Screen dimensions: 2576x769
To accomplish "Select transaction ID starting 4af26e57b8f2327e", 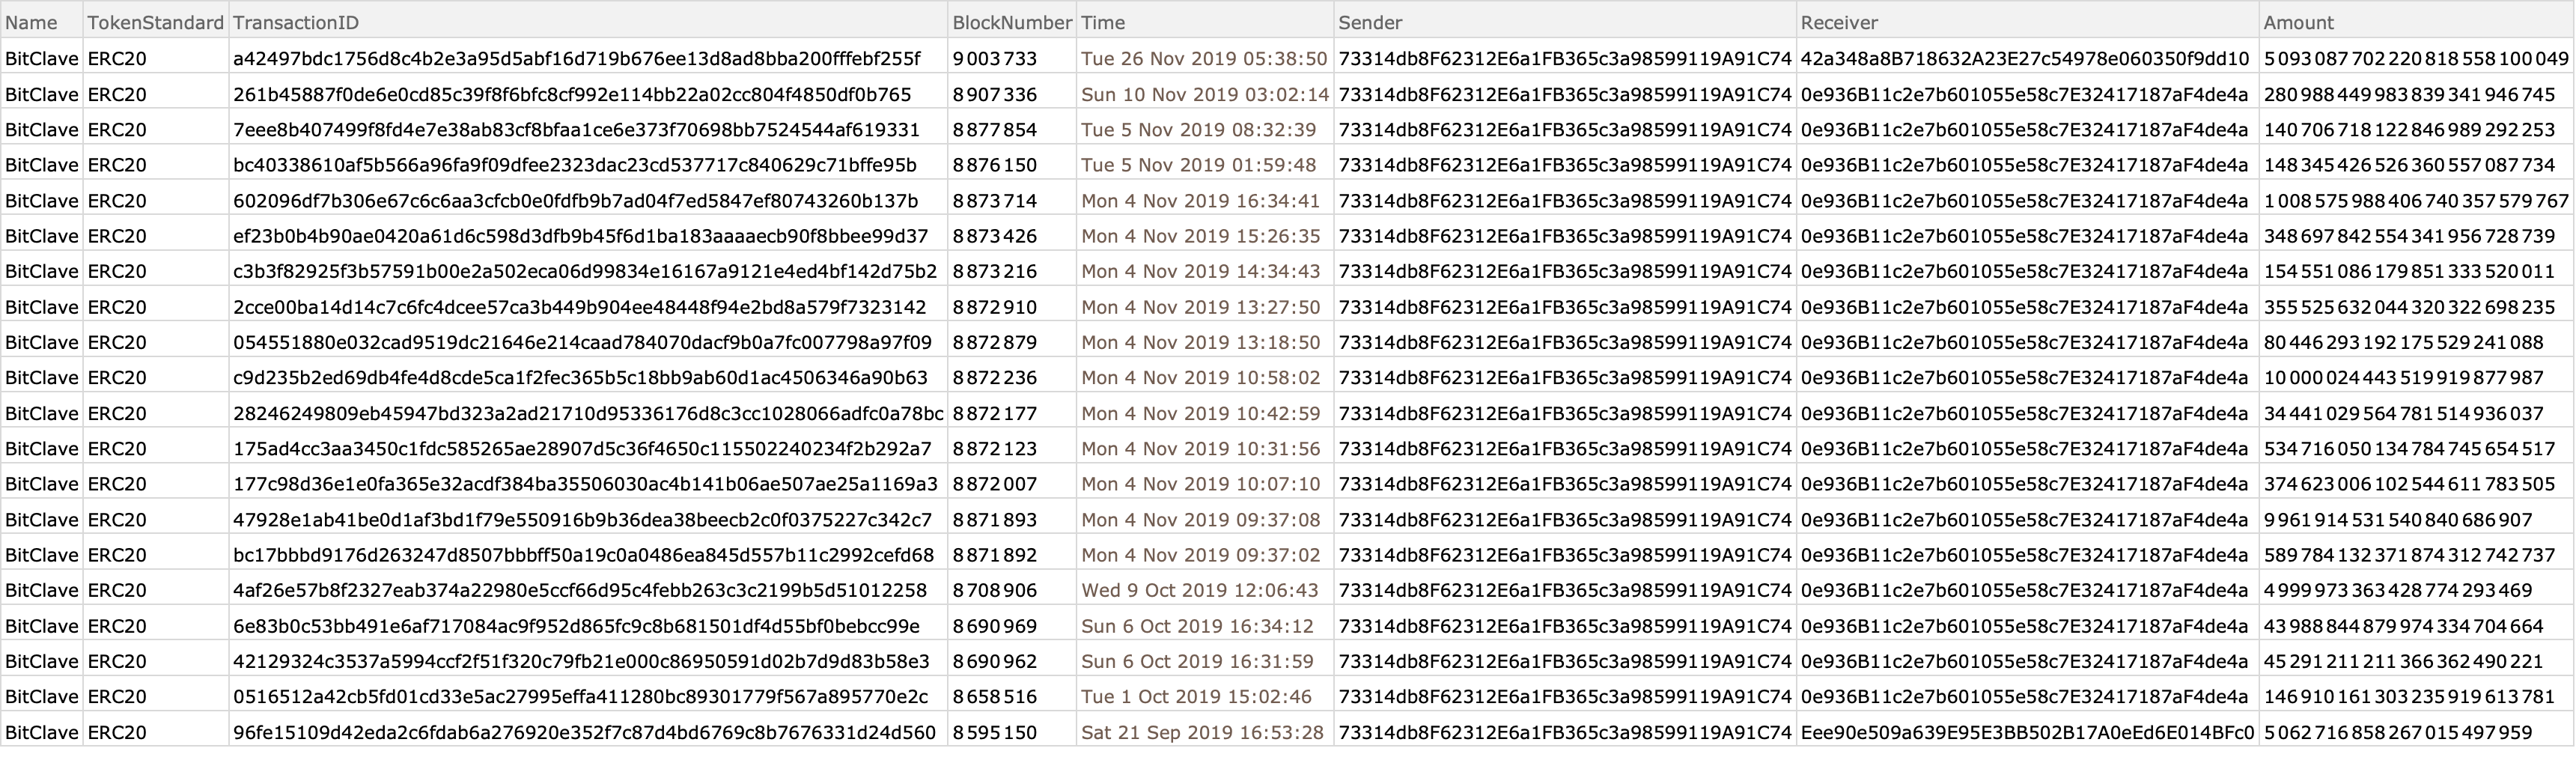I will [x=580, y=590].
